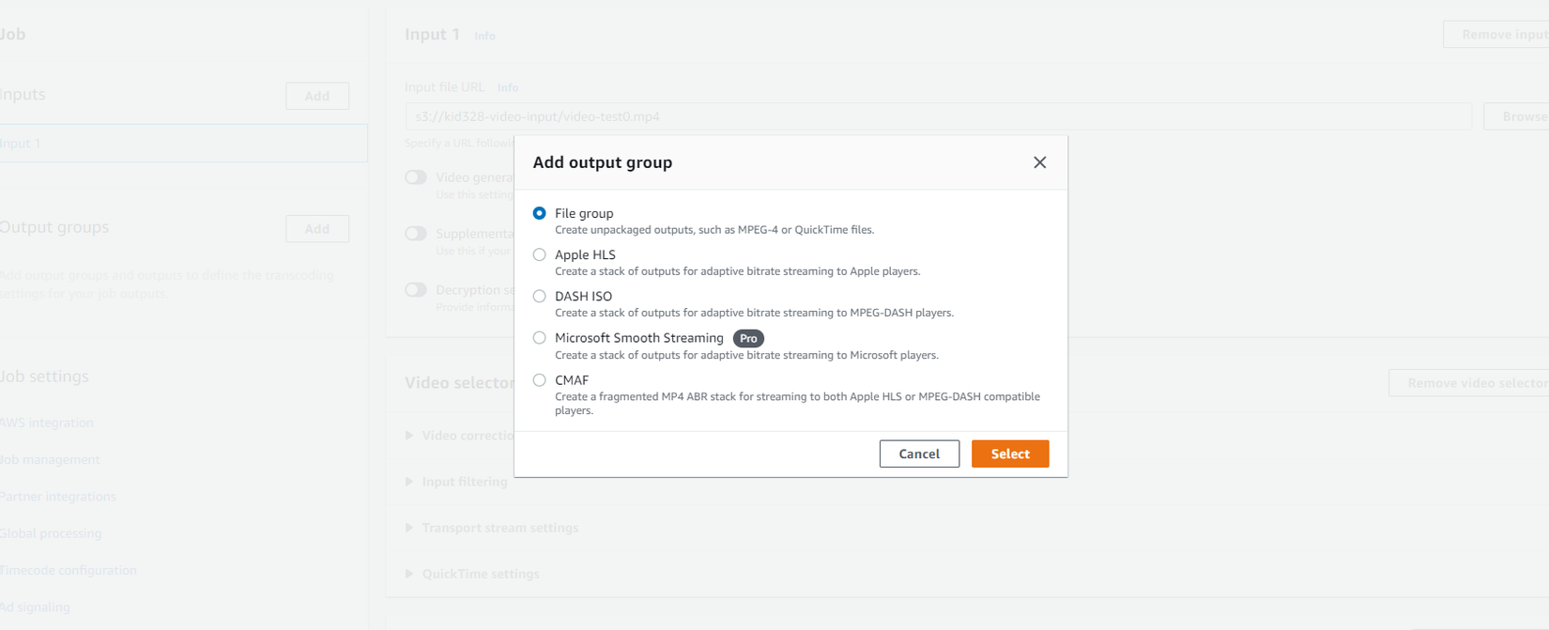Add a new input in Inputs section
Viewport: 1549px width, 630px height.
(x=317, y=96)
